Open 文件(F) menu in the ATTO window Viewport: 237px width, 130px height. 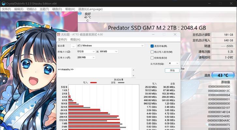[62, 40]
